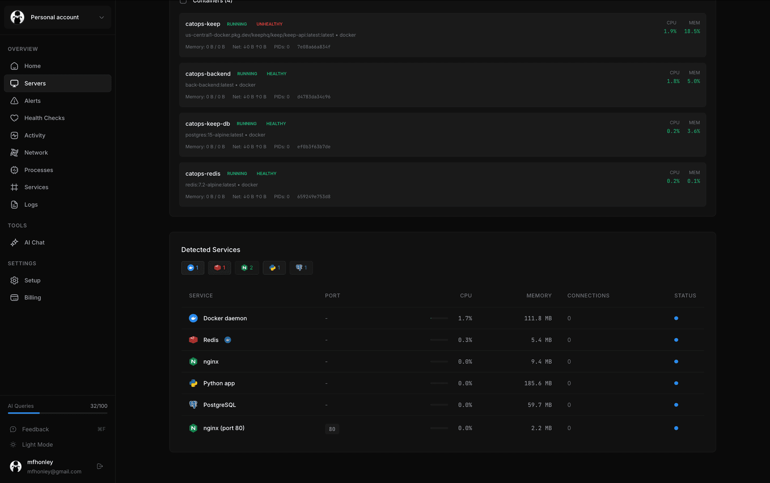Toggle the Docker service filter chip
The image size is (770, 483).
coord(193,268)
